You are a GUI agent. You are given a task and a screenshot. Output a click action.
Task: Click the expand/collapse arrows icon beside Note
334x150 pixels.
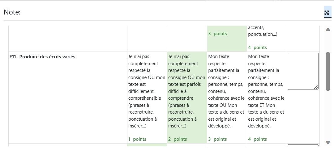click(x=326, y=13)
